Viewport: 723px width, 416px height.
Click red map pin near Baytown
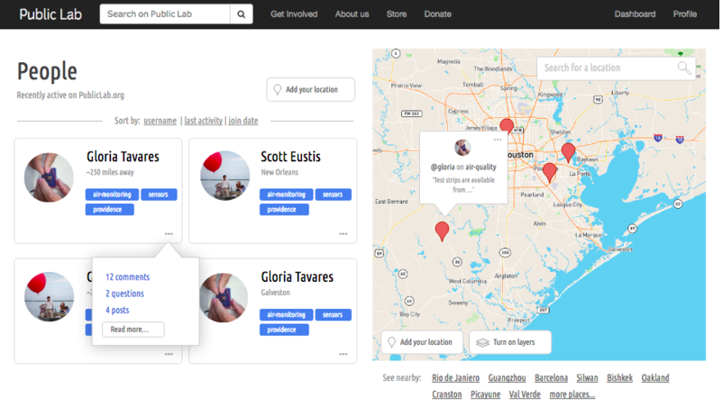pyautogui.click(x=568, y=152)
